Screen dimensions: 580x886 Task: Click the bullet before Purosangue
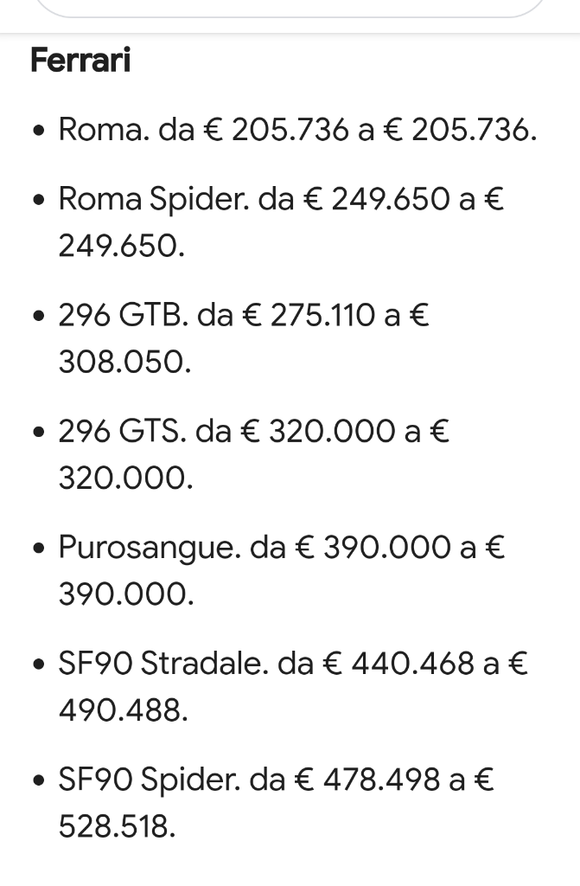coord(38,549)
